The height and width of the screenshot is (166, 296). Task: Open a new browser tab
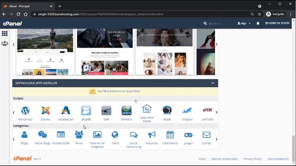tap(60, 6)
